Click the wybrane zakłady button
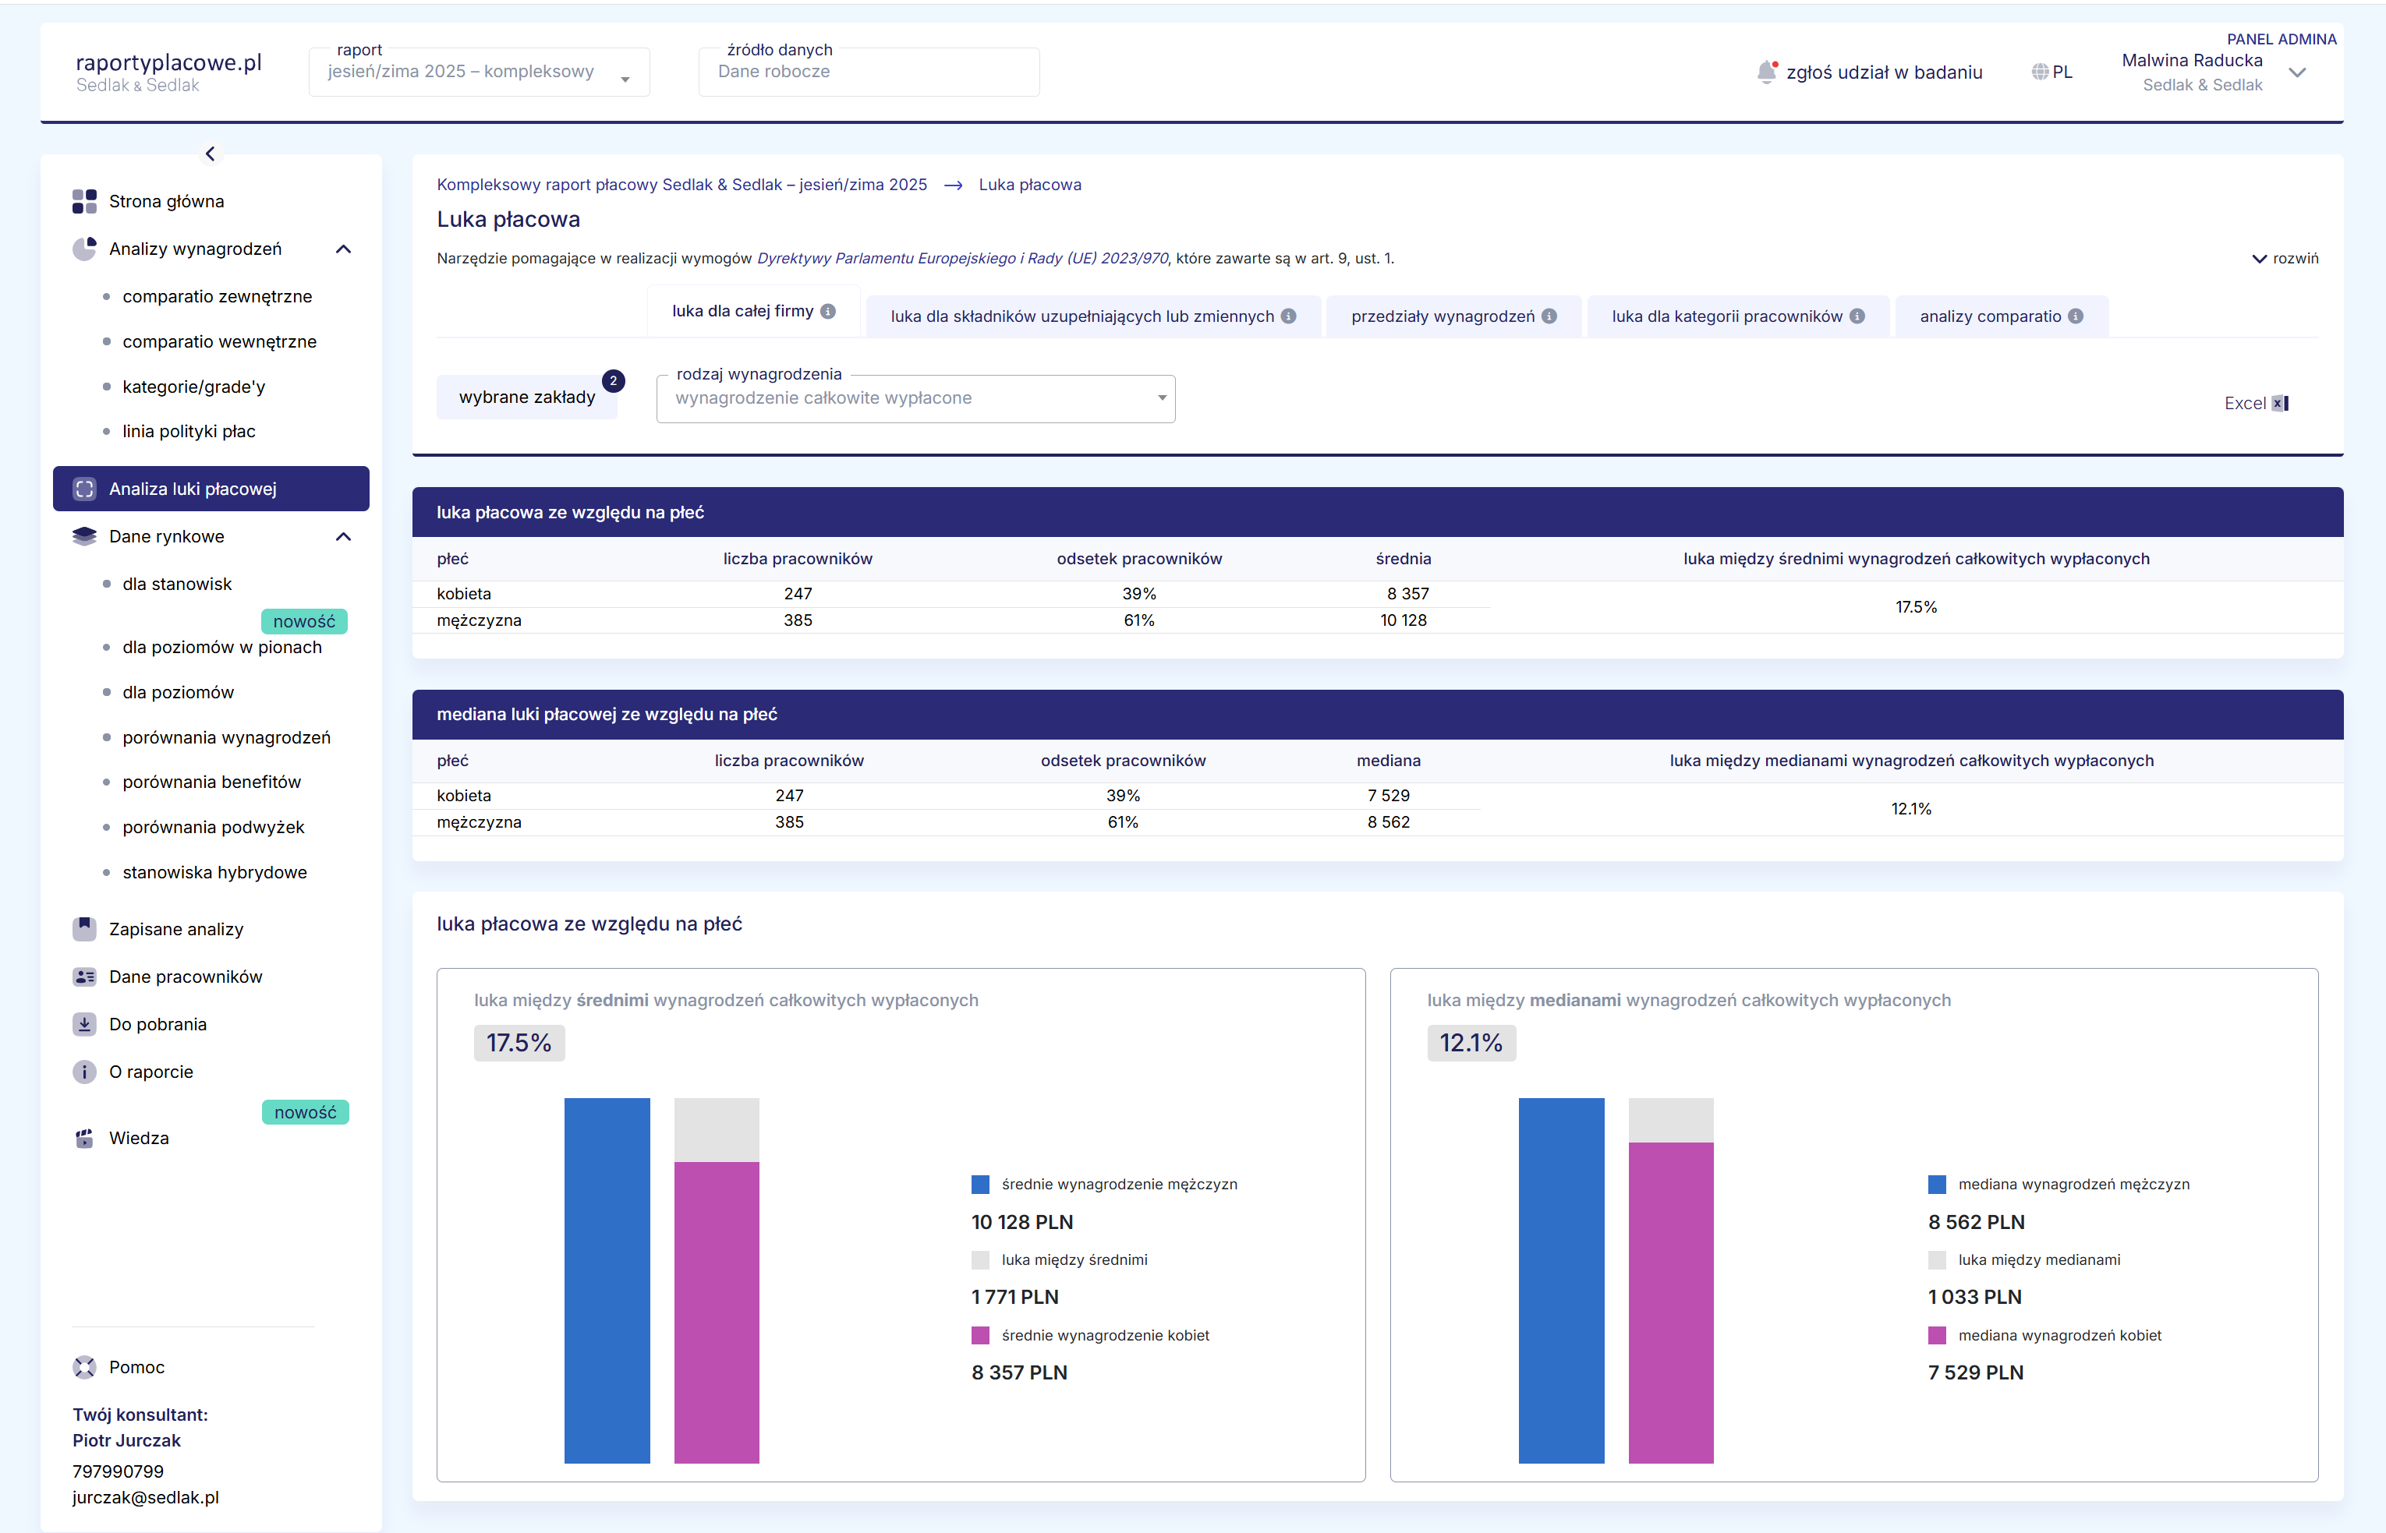The height and width of the screenshot is (1533, 2386). [527, 397]
